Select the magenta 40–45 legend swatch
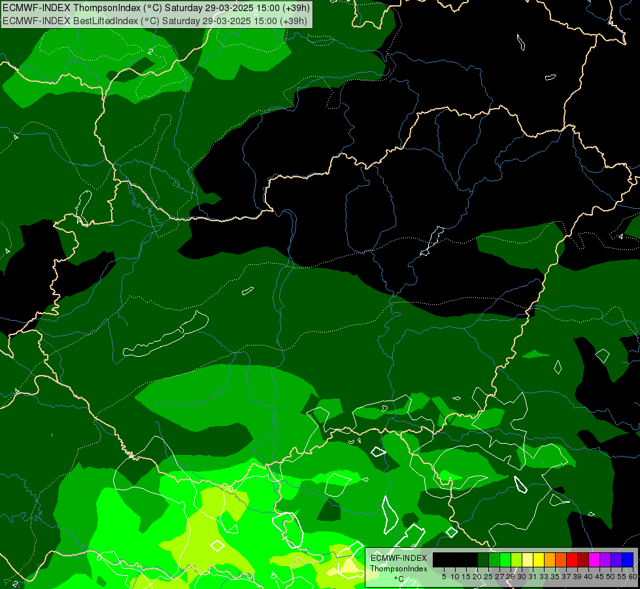The height and width of the screenshot is (589, 640). (x=594, y=560)
